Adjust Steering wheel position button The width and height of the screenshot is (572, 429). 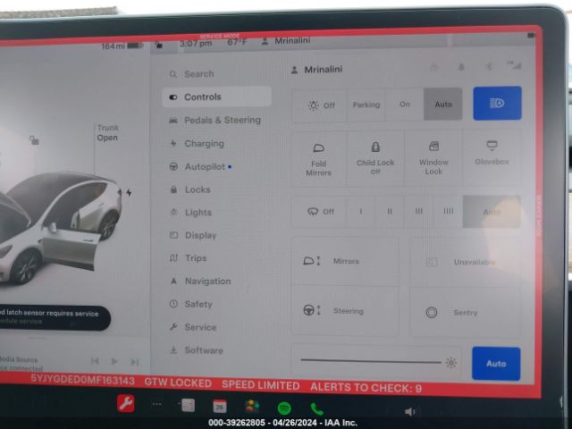(345, 311)
